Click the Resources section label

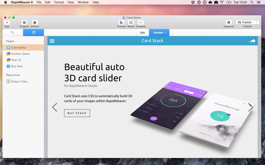point(13,75)
